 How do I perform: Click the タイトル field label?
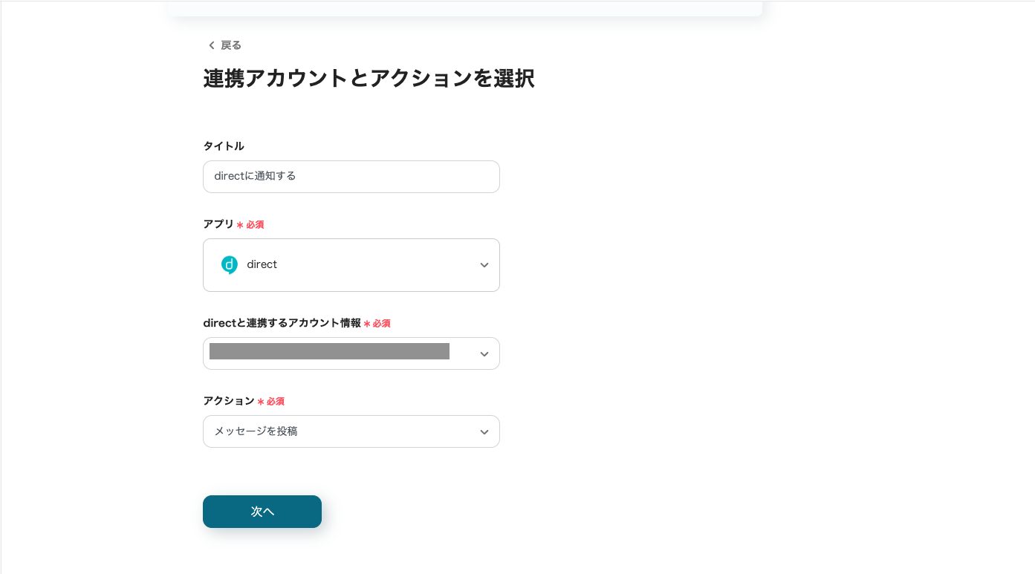224,146
